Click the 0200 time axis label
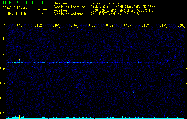 (181, 26)
